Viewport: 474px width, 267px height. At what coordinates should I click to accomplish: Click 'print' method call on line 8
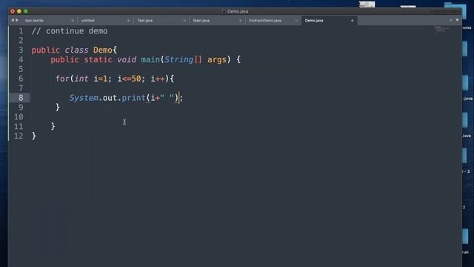point(133,98)
